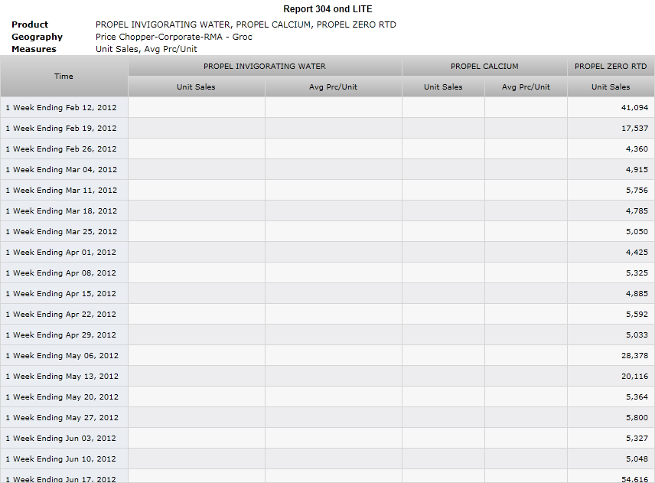
Task: Click the 5,756 unit sales value
Action: click(x=637, y=190)
